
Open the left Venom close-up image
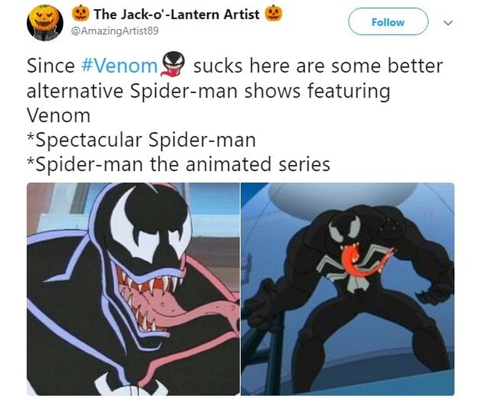133,289
